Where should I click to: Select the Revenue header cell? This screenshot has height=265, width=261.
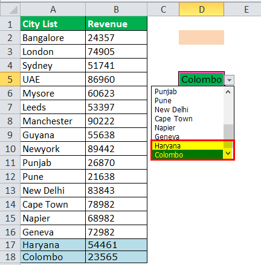pyautogui.click(x=117, y=24)
